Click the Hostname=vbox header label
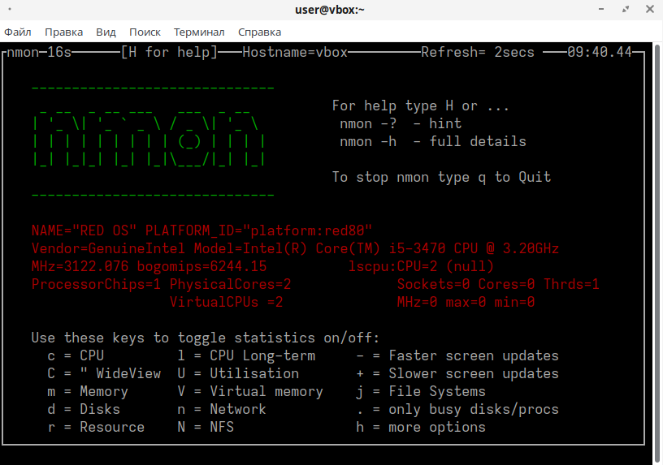Screen dimensions: 663x465 click(295, 53)
